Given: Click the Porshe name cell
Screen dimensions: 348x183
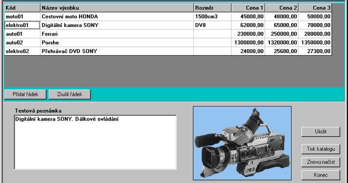Looking at the screenshot, I should (117, 42).
